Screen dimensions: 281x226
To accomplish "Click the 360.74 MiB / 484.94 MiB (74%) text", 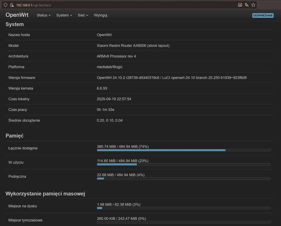I will click(x=123, y=147).
